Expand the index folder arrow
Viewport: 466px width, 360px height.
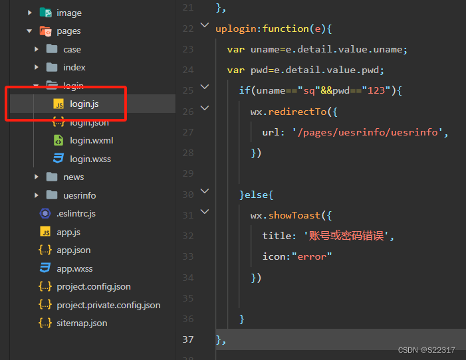[37, 67]
